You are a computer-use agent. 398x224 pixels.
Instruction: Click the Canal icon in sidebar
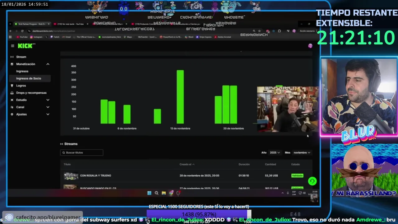pos(12,107)
